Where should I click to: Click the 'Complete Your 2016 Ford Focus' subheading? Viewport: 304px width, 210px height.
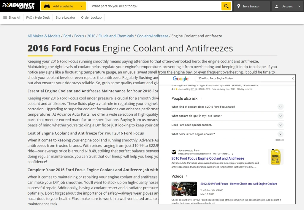[x=93, y=170]
